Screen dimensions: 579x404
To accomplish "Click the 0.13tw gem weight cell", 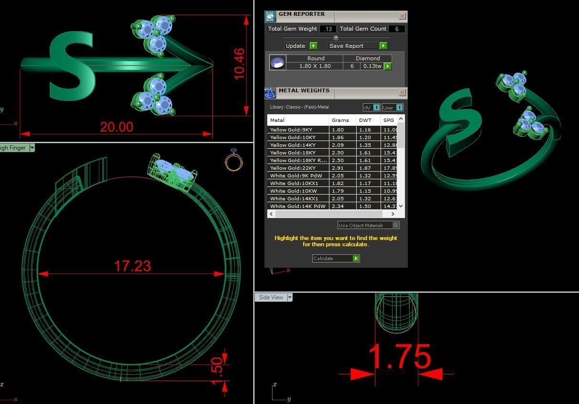I will click(373, 66).
